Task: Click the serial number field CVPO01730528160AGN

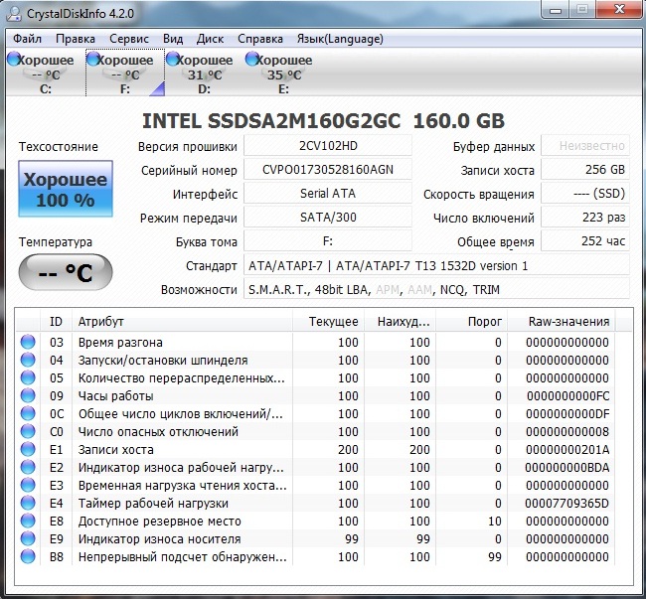Action: point(328,170)
